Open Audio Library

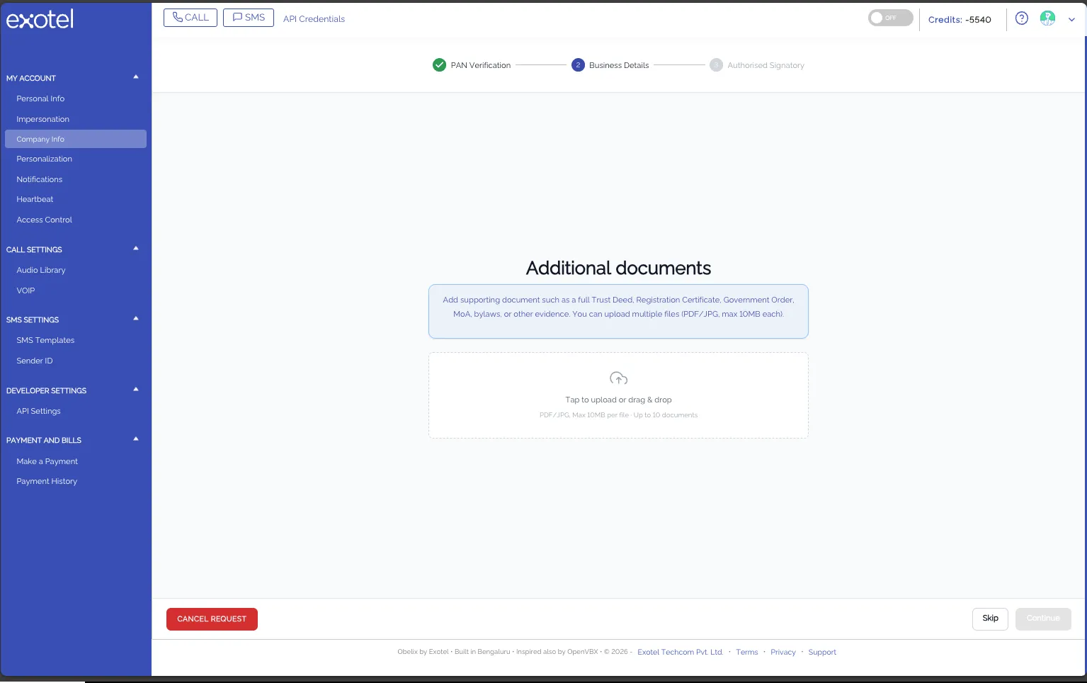[x=41, y=270]
